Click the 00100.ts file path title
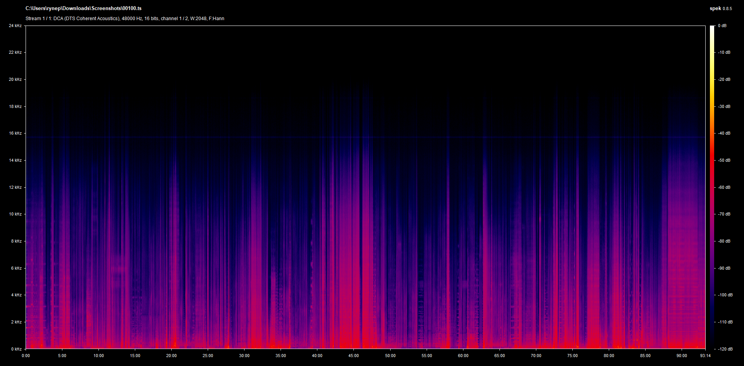 83,8
